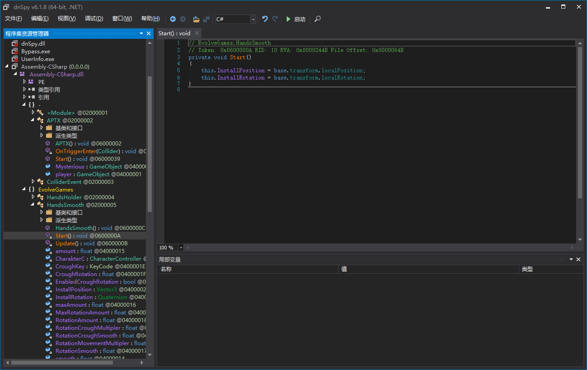Viewport: 587px width, 370px height.
Task: Select the Update() : void method
Action: click(x=92, y=243)
